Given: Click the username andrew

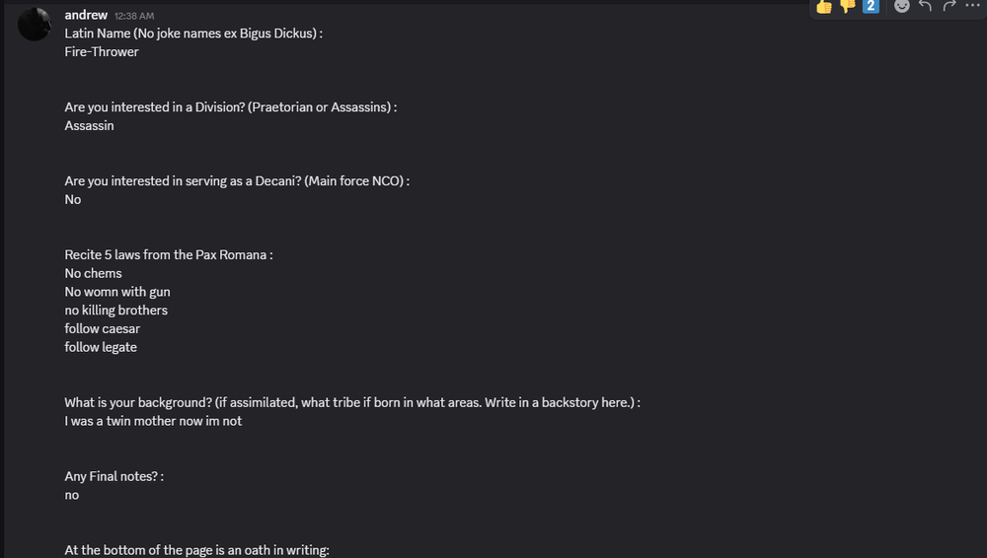Looking at the screenshot, I should pos(86,15).
